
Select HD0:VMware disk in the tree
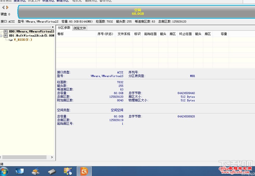click(x=31, y=32)
